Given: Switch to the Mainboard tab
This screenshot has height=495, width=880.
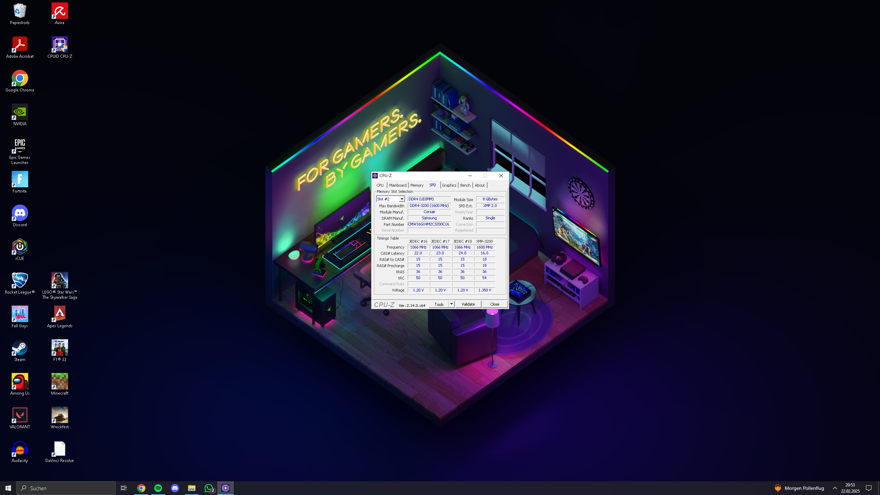Looking at the screenshot, I should click(x=397, y=185).
